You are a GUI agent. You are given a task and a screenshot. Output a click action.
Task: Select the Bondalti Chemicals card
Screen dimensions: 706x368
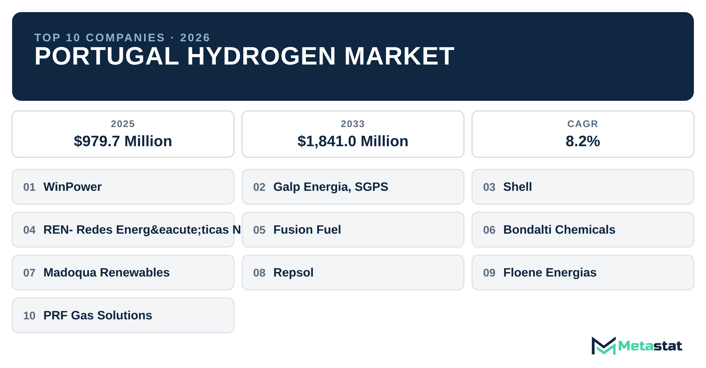[583, 230]
